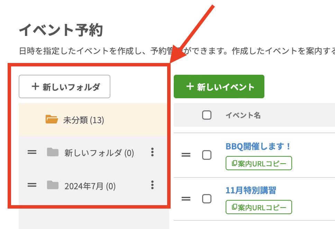Viewport: 335px width, 229px height.
Task: Click the イベント名 column header
Action: [243, 115]
